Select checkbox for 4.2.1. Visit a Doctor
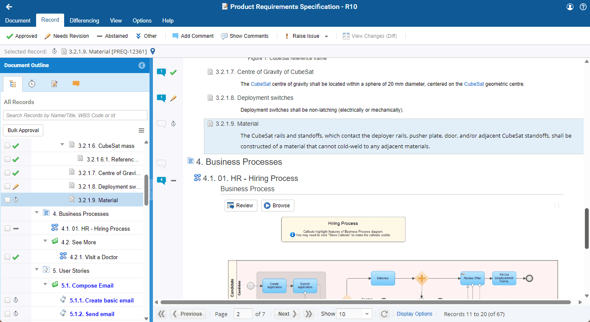This screenshot has height=322, width=590. (8, 257)
